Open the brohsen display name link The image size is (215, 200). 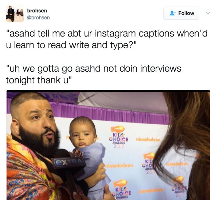37,11
